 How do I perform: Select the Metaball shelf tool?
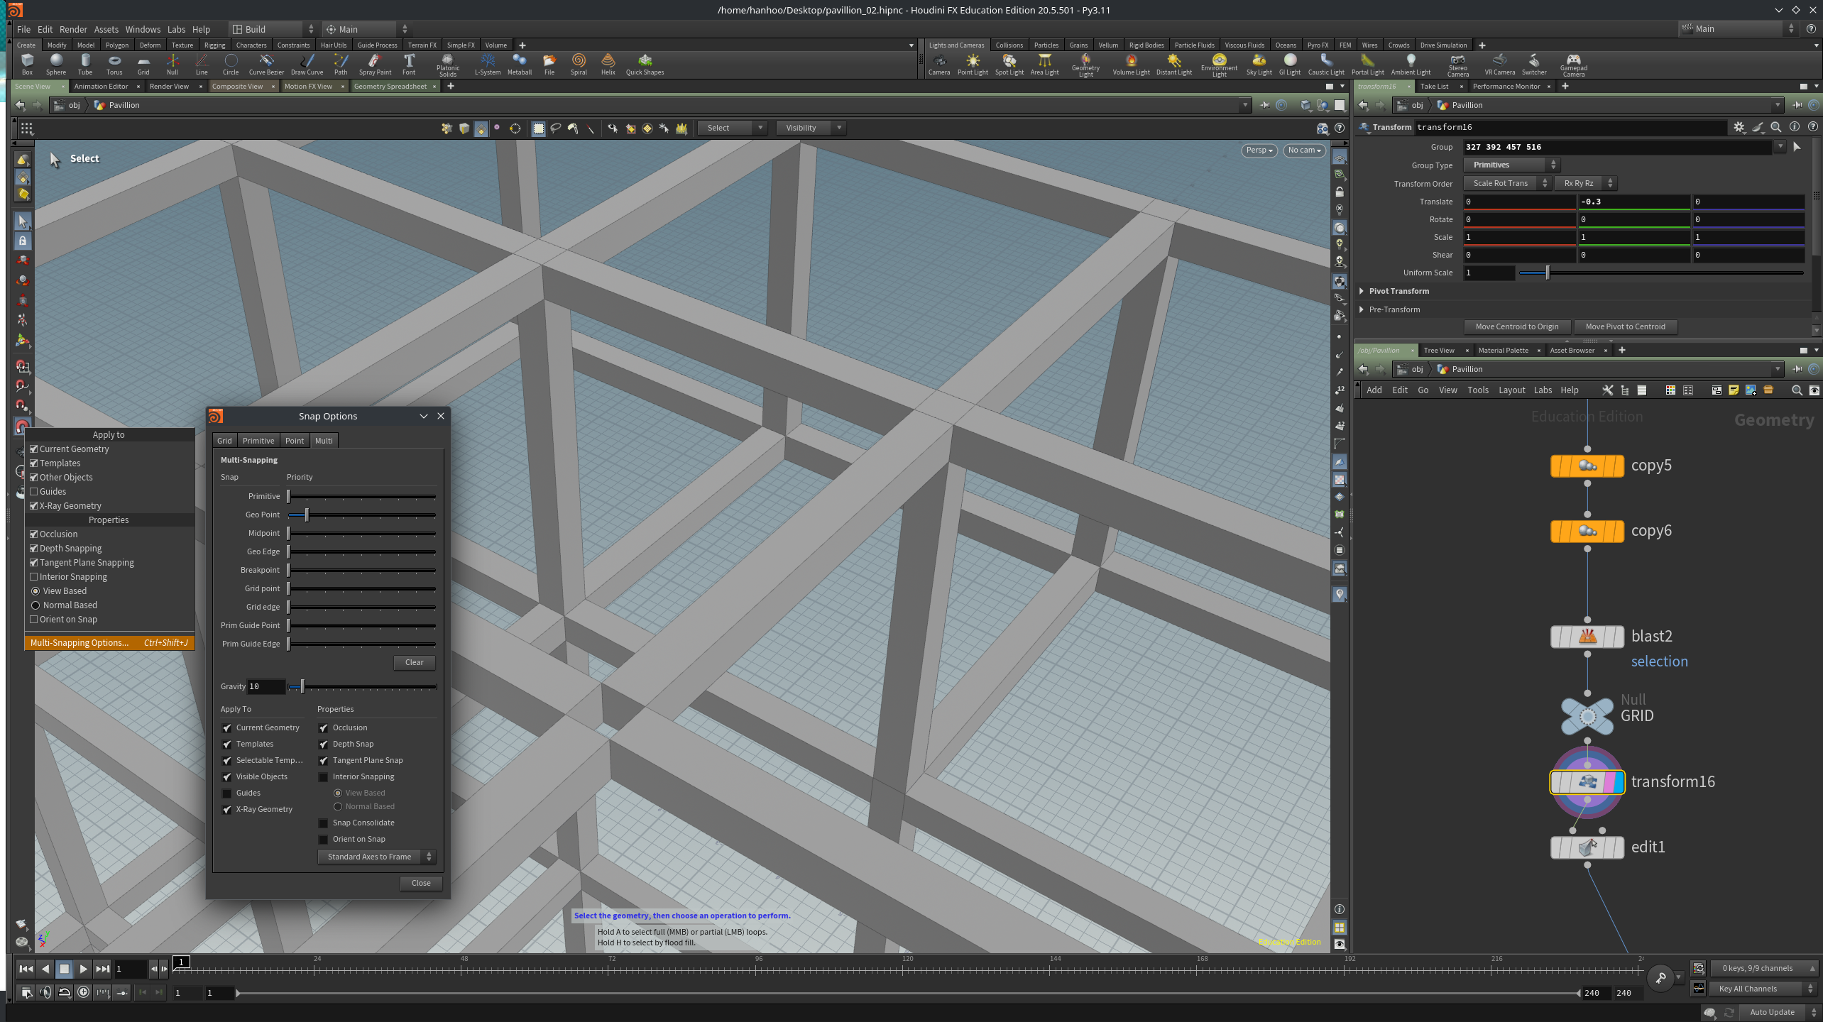coord(520,64)
